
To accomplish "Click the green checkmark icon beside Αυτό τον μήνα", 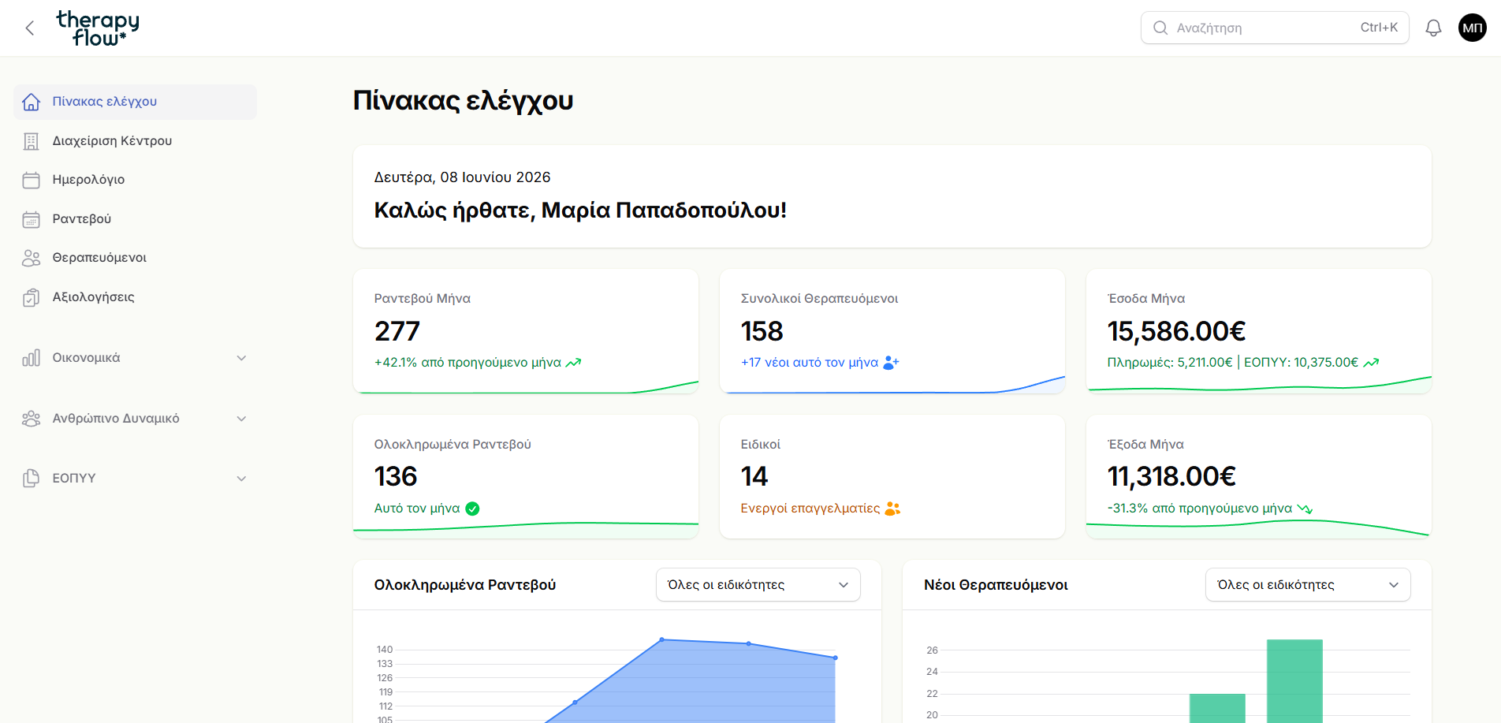I will tap(473, 509).
